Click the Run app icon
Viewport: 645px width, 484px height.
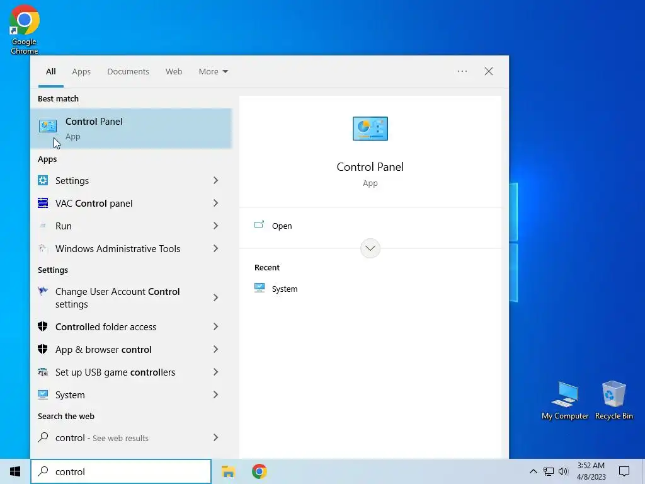[x=43, y=226]
